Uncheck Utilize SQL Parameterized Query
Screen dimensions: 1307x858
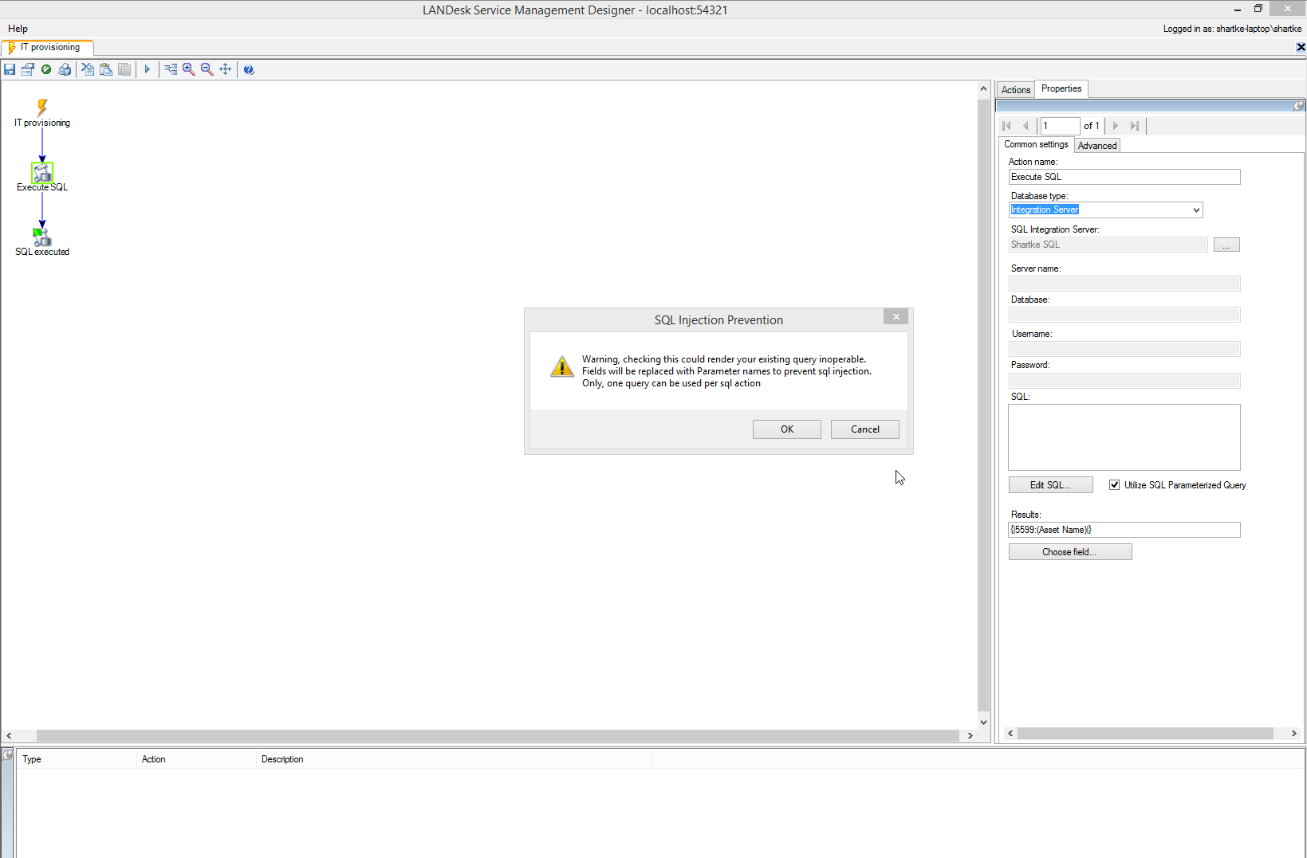click(x=1113, y=484)
